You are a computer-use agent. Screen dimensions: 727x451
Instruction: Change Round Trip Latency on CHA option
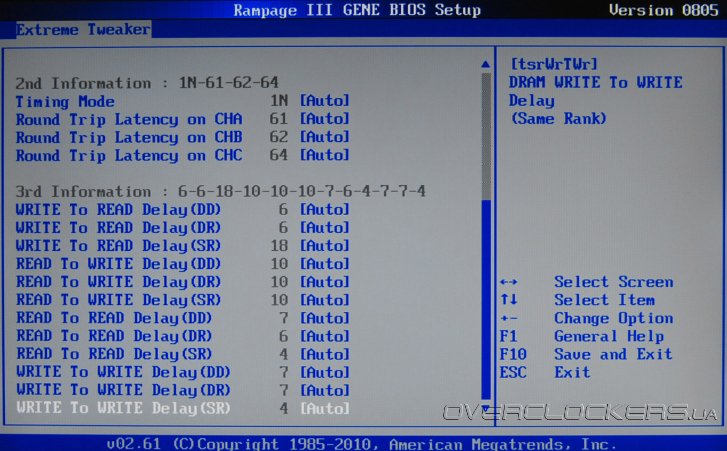click(x=183, y=119)
